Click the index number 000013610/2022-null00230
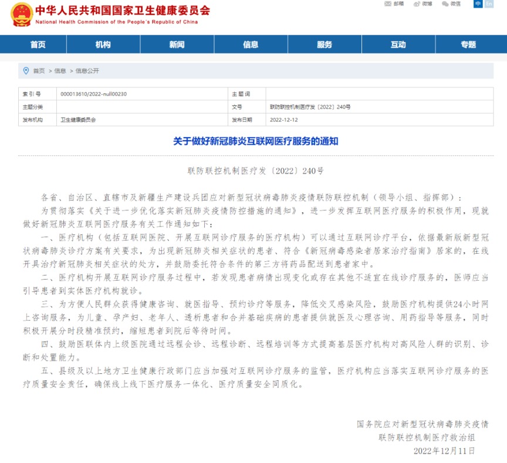The height and width of the screenshot is (463, 507). pos(93,94)
